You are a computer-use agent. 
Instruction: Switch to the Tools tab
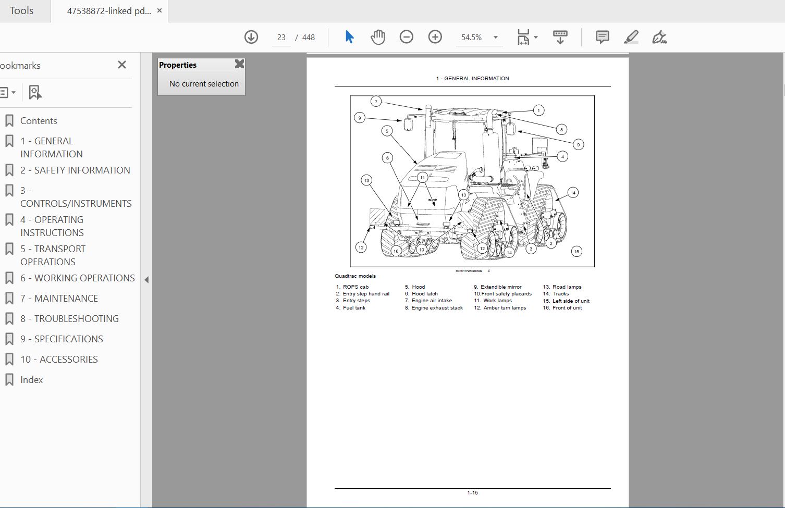click(21, 11)
